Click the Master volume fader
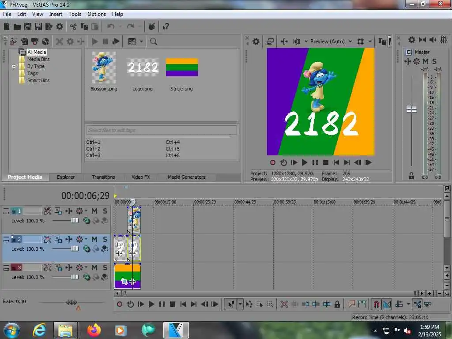 pos(411,109)
